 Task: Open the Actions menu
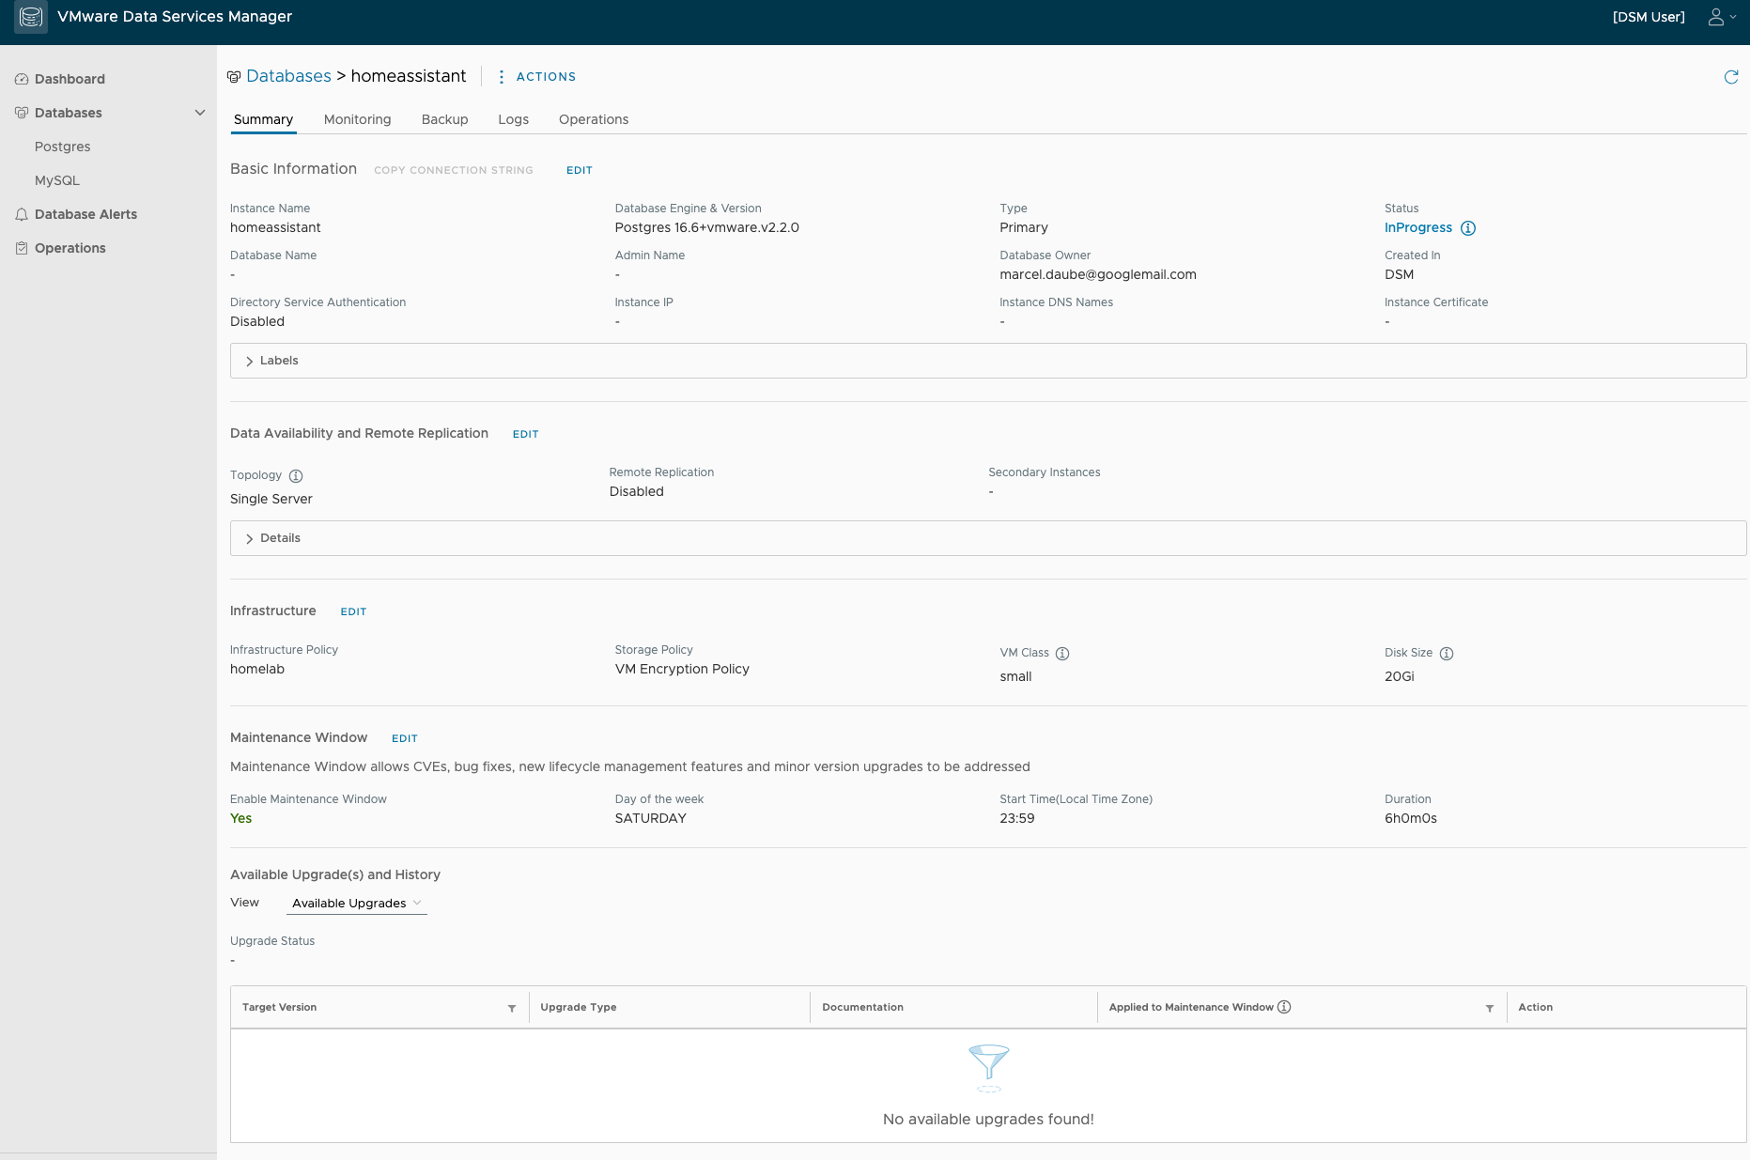pos(536,77)
